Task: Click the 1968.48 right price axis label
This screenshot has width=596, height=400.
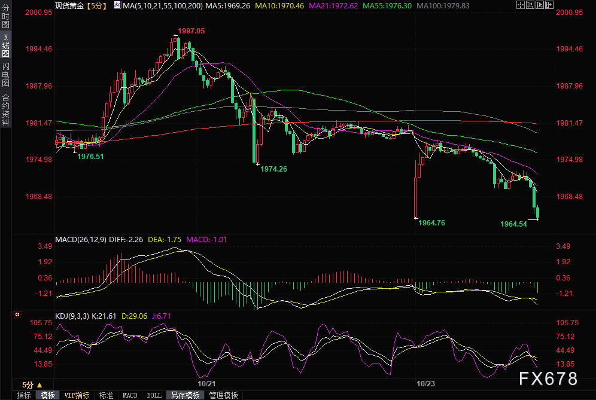Action: [570, 197]
